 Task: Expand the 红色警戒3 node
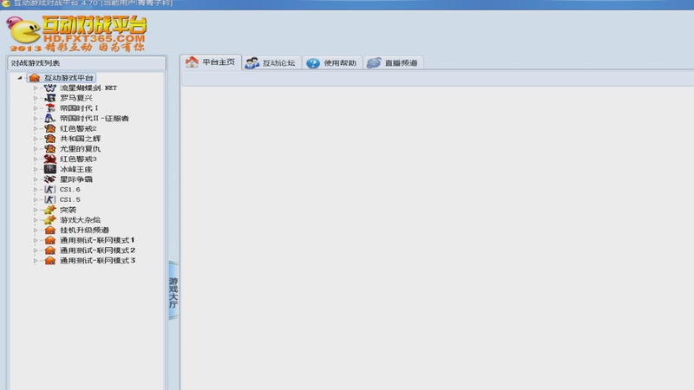tap(36, 159)
